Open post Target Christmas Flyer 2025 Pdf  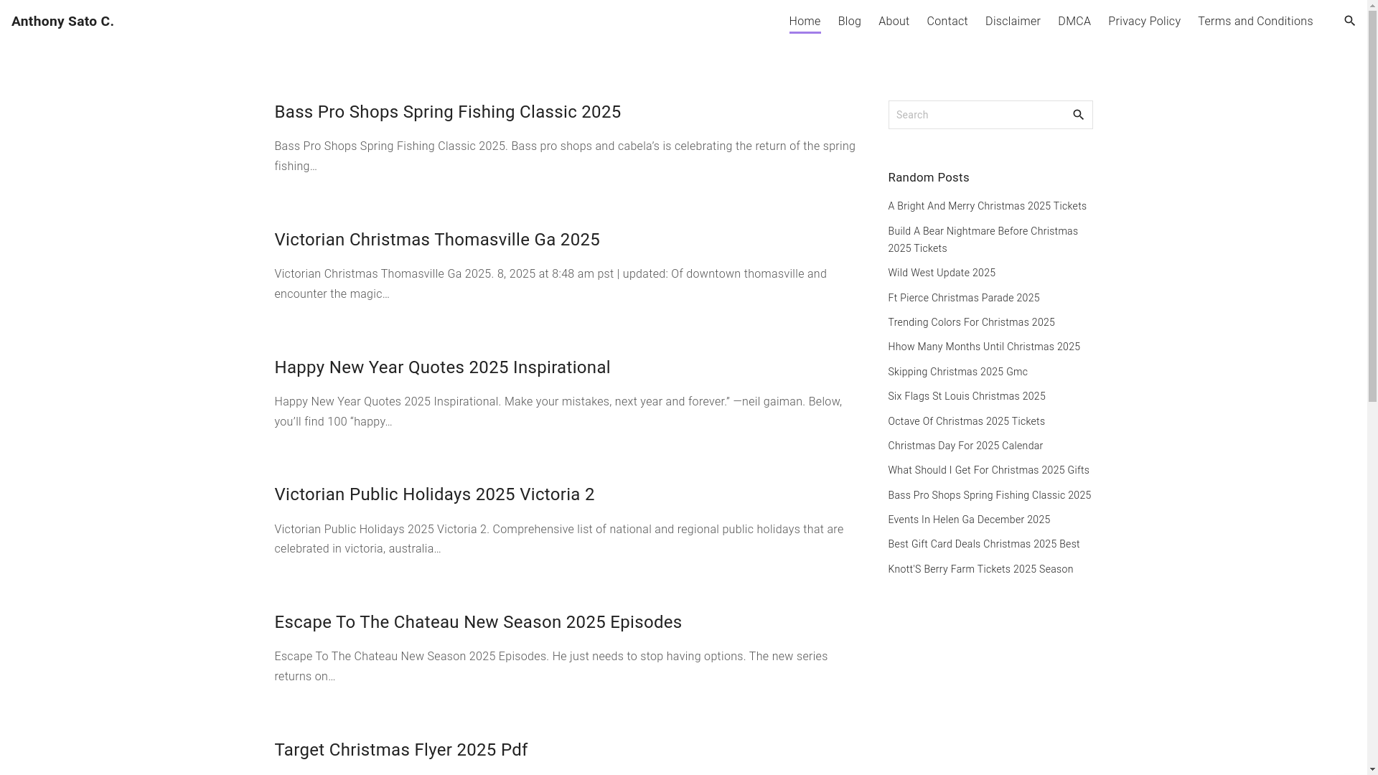point(400,750)
